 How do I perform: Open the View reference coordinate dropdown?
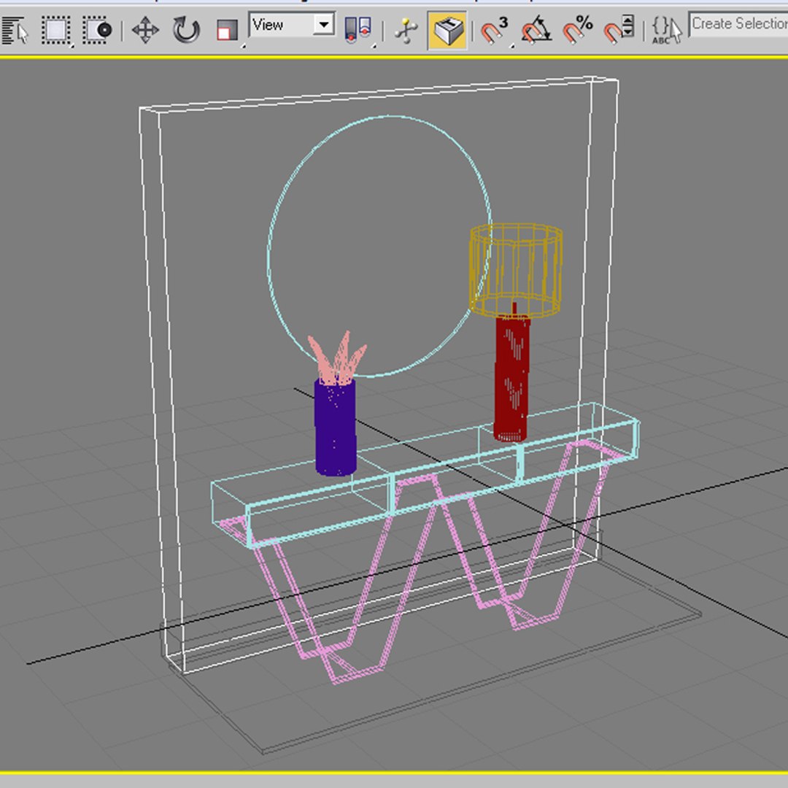pyautogui.click(x=292, y=24)
